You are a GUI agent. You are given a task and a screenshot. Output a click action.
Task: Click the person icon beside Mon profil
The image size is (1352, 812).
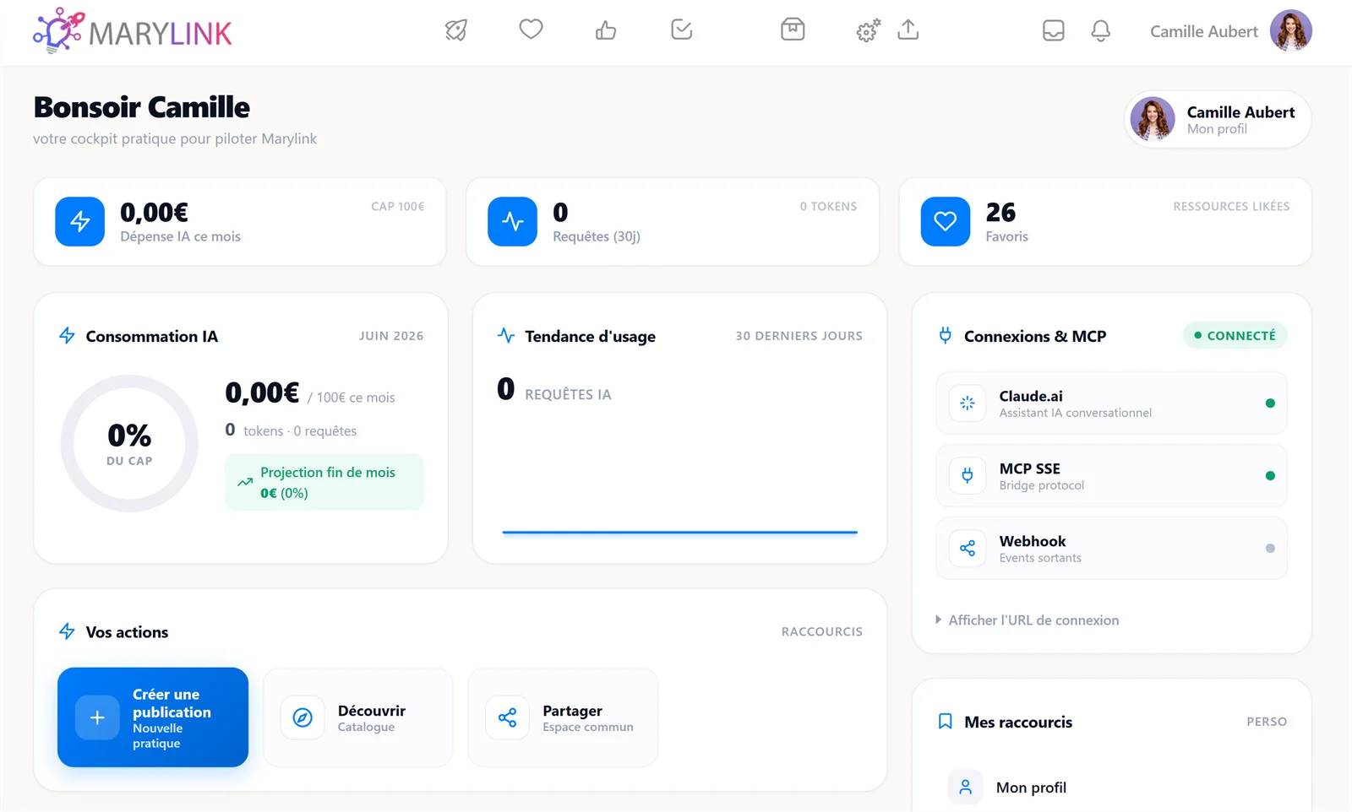pyautogui.click(x=966, y=788)
